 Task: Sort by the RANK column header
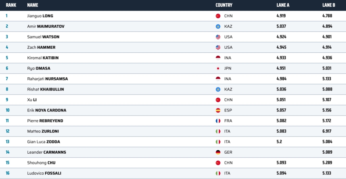[11, 5]
